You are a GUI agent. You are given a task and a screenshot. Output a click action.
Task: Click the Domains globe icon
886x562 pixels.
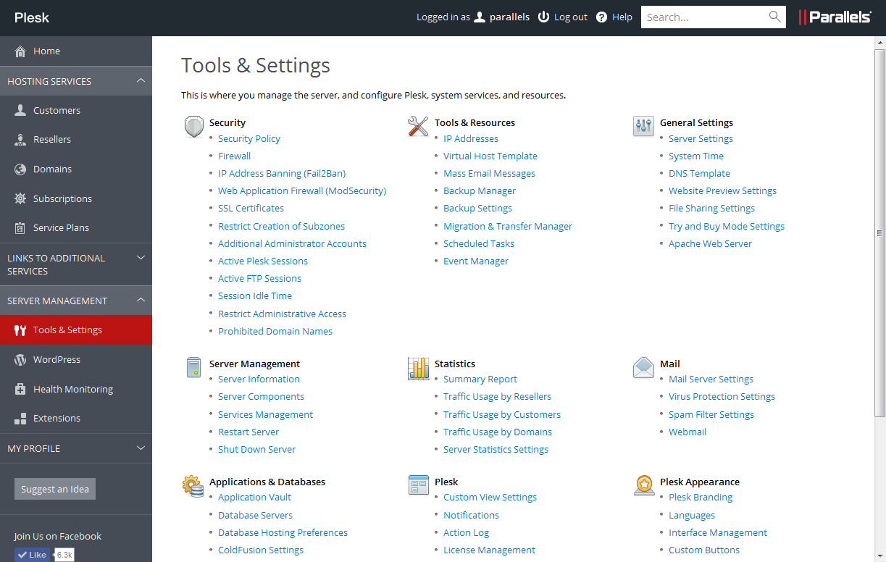click(20, 169)
